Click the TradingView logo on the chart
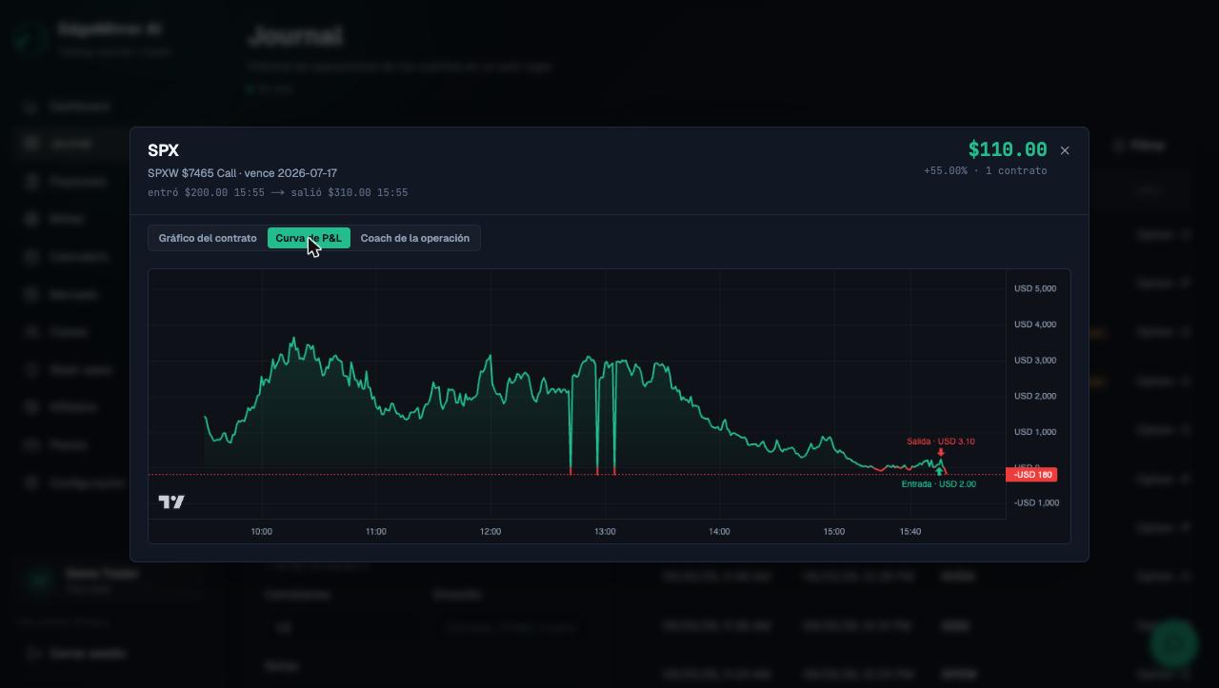This screenshot has height=688, width=1219. point(171,501)
